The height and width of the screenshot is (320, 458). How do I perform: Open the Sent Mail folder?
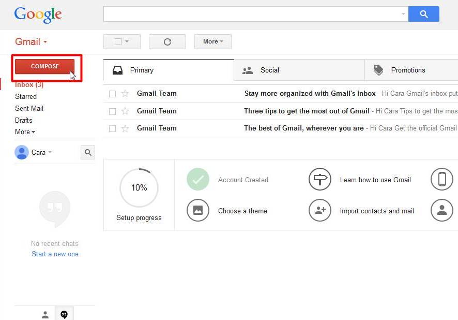(x=29, y=109)
